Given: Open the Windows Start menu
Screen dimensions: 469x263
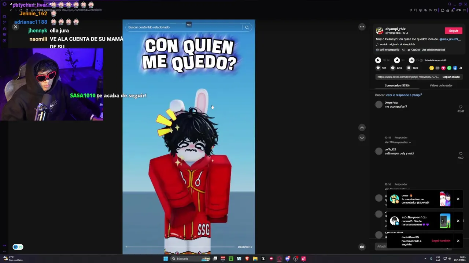Looking at the screenshot, I should pos(166,259).
